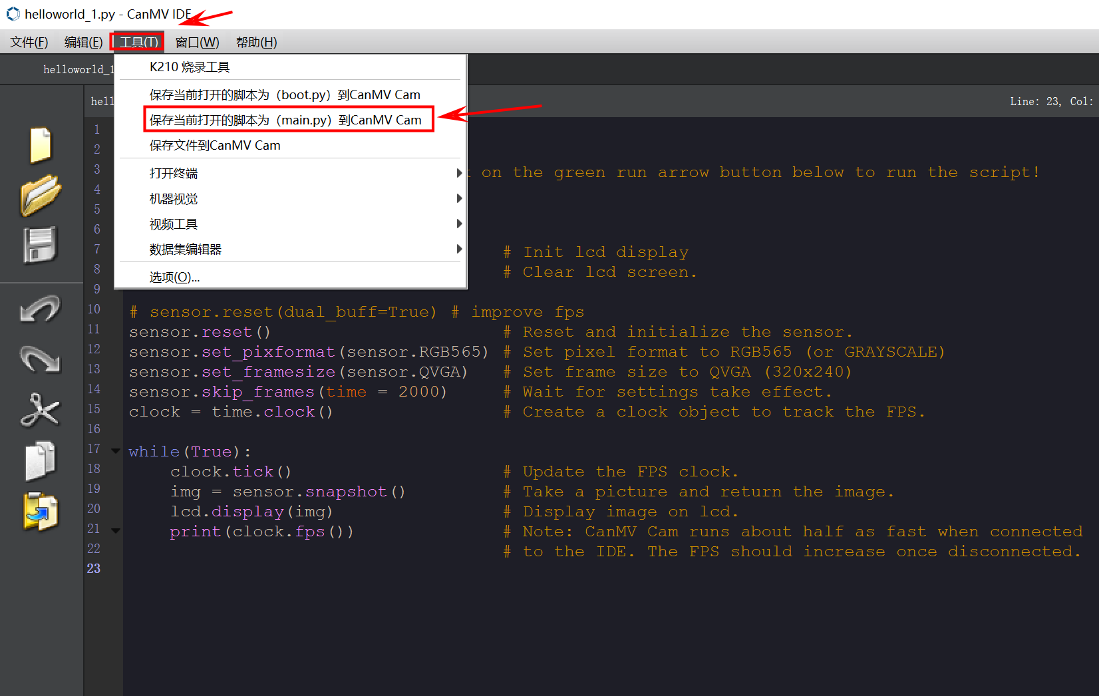Image resolution: width=1099 pixels, height=696 pixels.
Task: Click the Save floppy disk icon
Action: coord(41,245)
